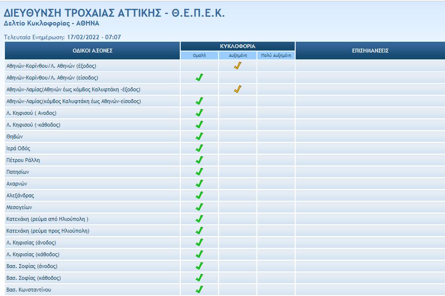
Task: Click green checkmark in Ιερά Οδός row
Action: tap(199, 148)
